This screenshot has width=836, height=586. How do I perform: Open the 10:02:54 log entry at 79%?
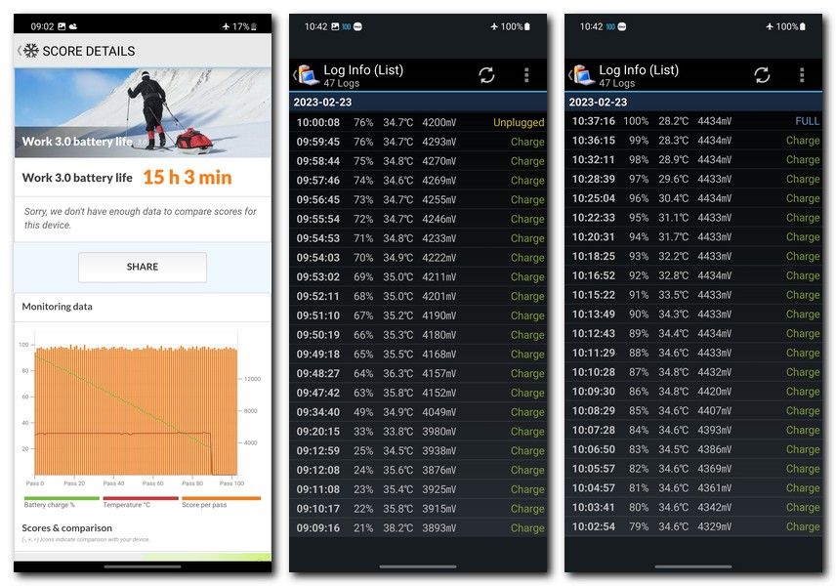point(695,526)
